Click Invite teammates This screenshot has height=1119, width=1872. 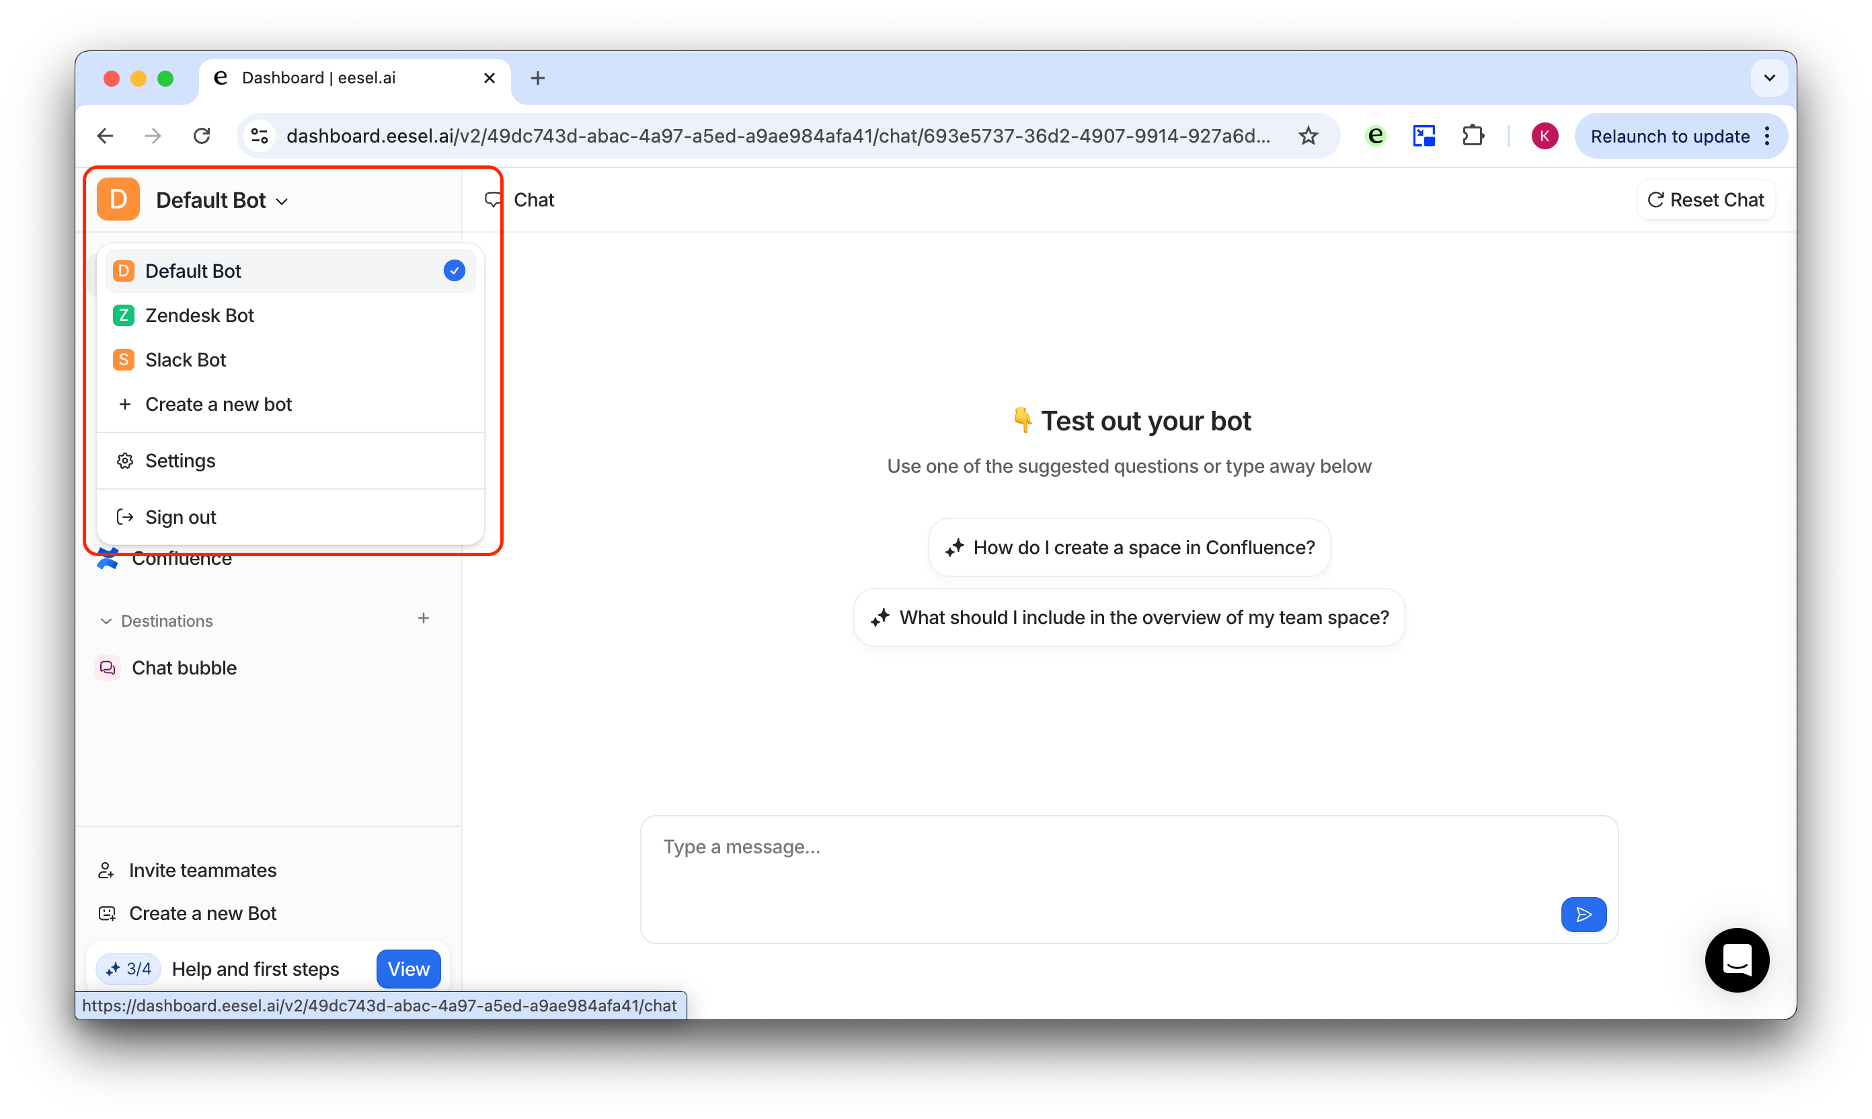click(x=188, y=870)
